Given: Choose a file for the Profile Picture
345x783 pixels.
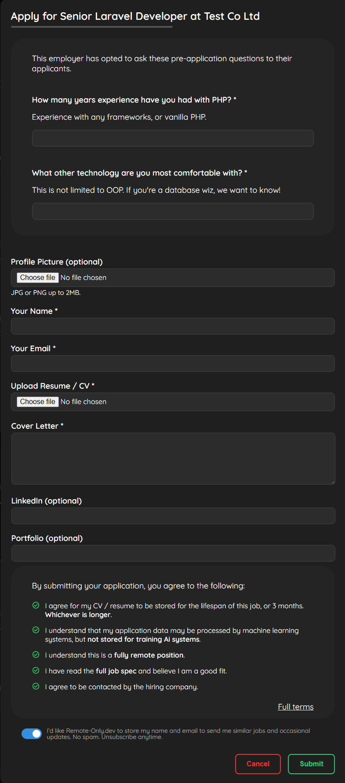Looking at the screenshot, I should click(37, 277).
